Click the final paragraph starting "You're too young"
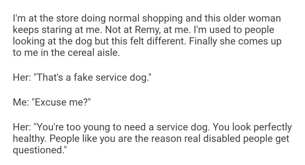Screen dimensions: 305x165 click(152, 139)
